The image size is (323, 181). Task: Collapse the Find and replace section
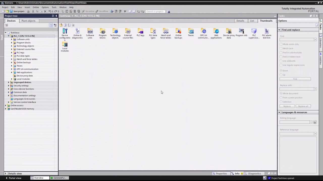(279, 30)
